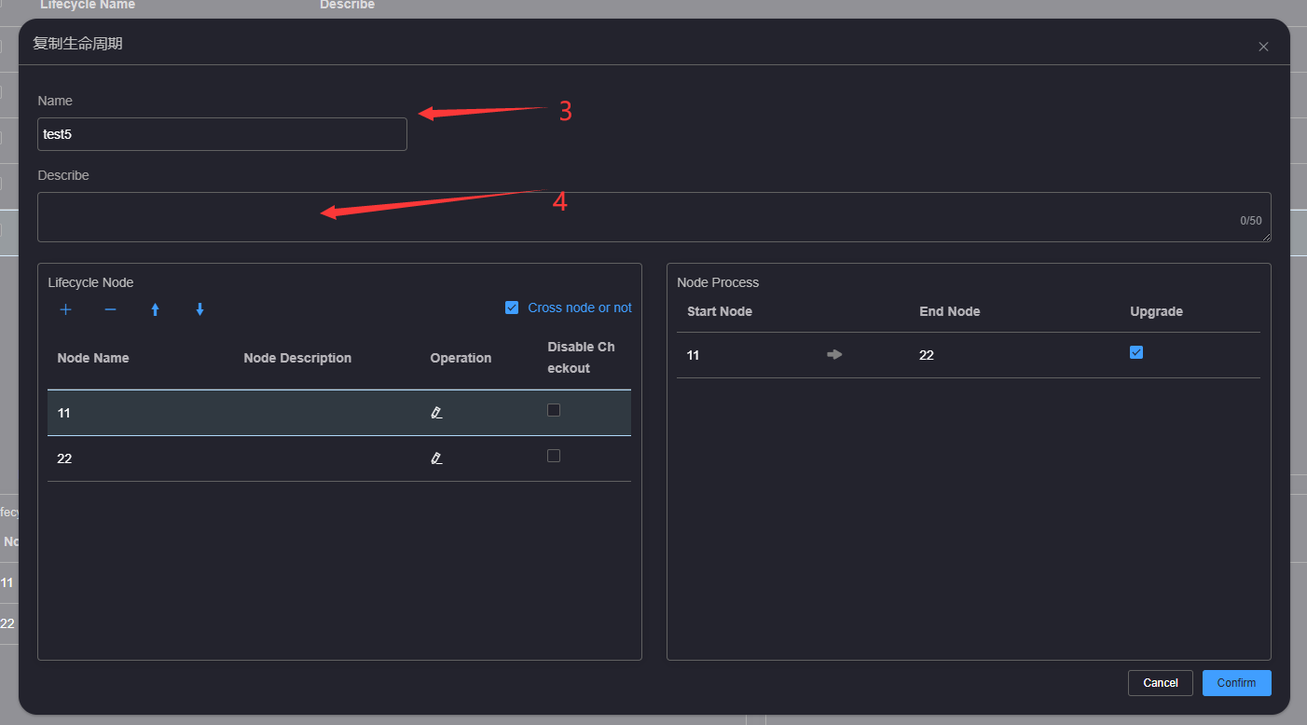Click the Cancel button
Viewport: 1307px width, 725px height.
pyautogui.click(x=1161, y=683)
